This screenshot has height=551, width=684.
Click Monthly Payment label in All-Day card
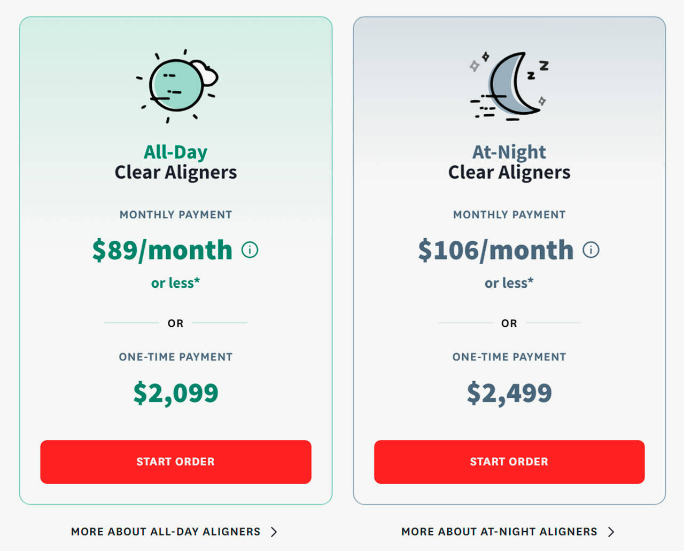tap(175, 215)
